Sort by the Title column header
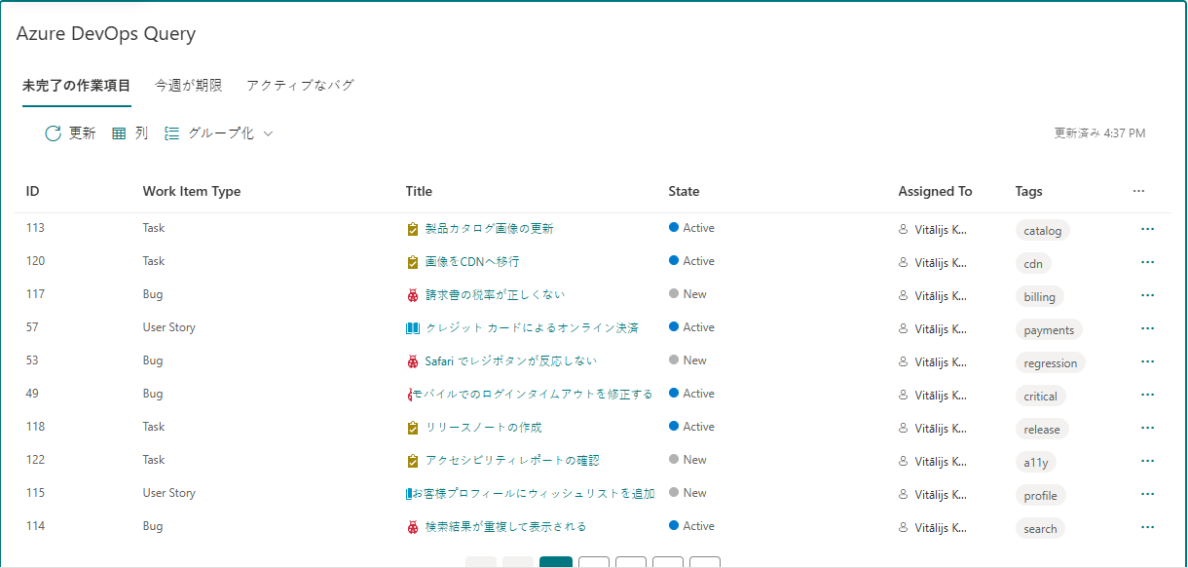Viewport: 1188px width, 568px height. [419, 192]
